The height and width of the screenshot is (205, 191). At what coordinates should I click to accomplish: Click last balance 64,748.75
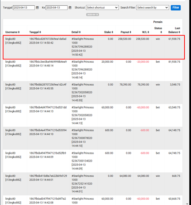(x=174, y=153)
